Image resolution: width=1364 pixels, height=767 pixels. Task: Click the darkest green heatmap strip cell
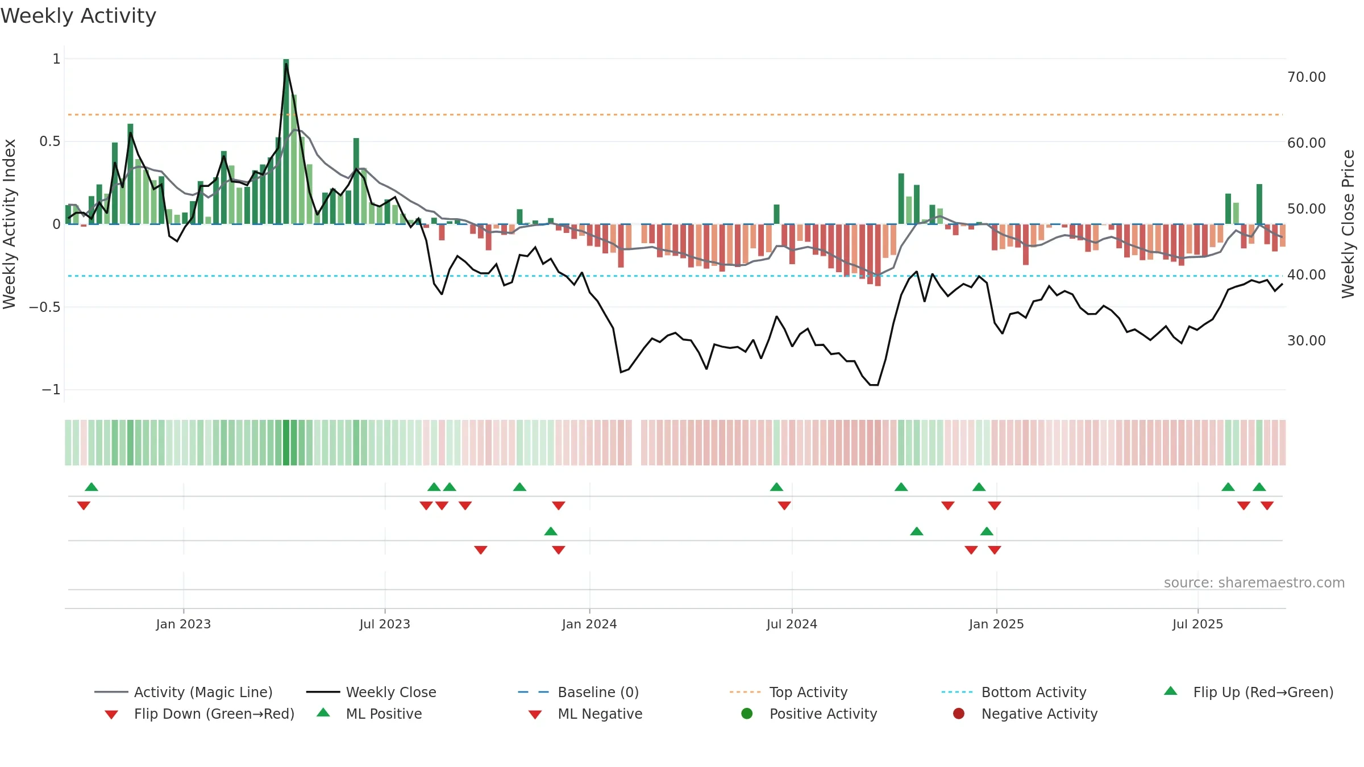[286, 443]
